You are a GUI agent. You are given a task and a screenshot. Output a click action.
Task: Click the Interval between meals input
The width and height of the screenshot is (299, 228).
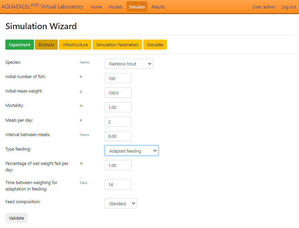118,136
